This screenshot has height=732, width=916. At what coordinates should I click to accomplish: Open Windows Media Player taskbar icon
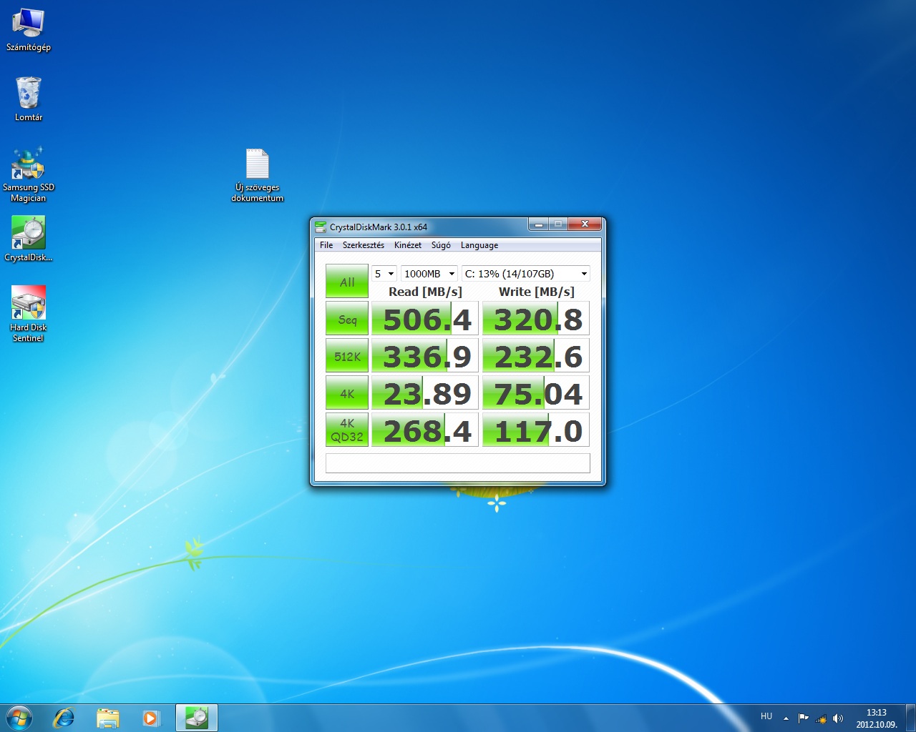coord(150,718)
